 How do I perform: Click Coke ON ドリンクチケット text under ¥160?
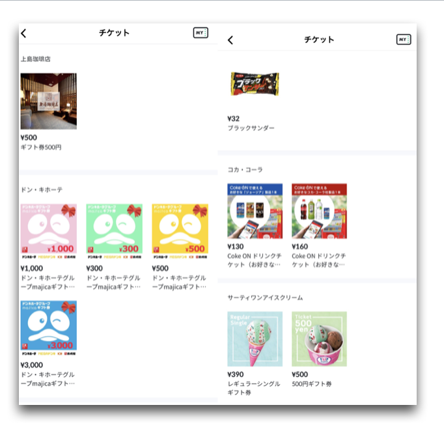tap(318, 260)
